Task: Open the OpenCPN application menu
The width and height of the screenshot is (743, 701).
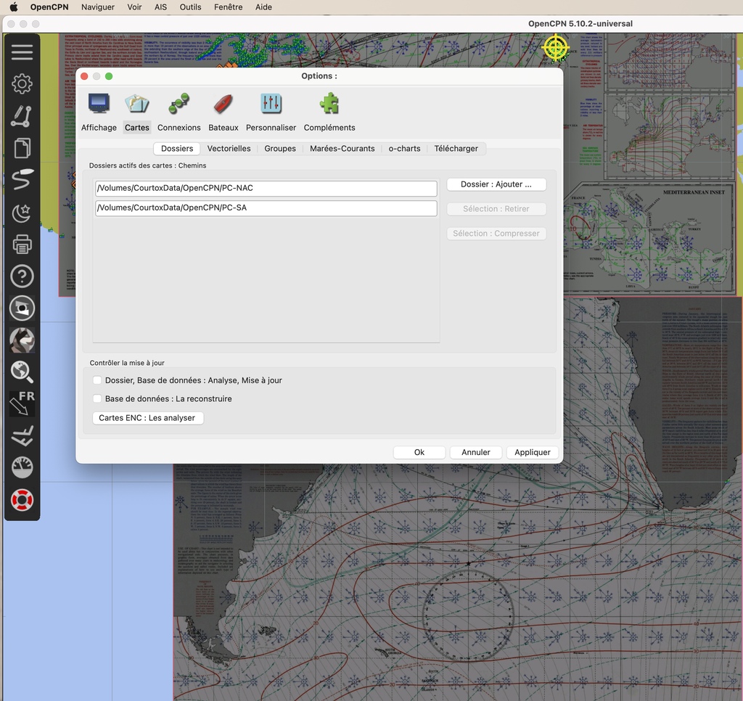Action: pos(49,7)
